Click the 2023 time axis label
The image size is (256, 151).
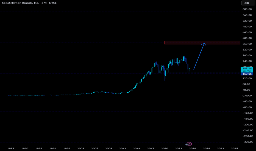click(x=179, y=148)
